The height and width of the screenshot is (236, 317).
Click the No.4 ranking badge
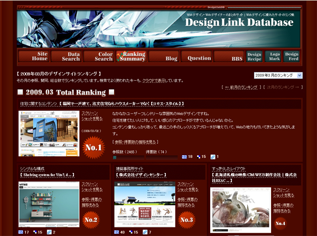coord(280,222)
